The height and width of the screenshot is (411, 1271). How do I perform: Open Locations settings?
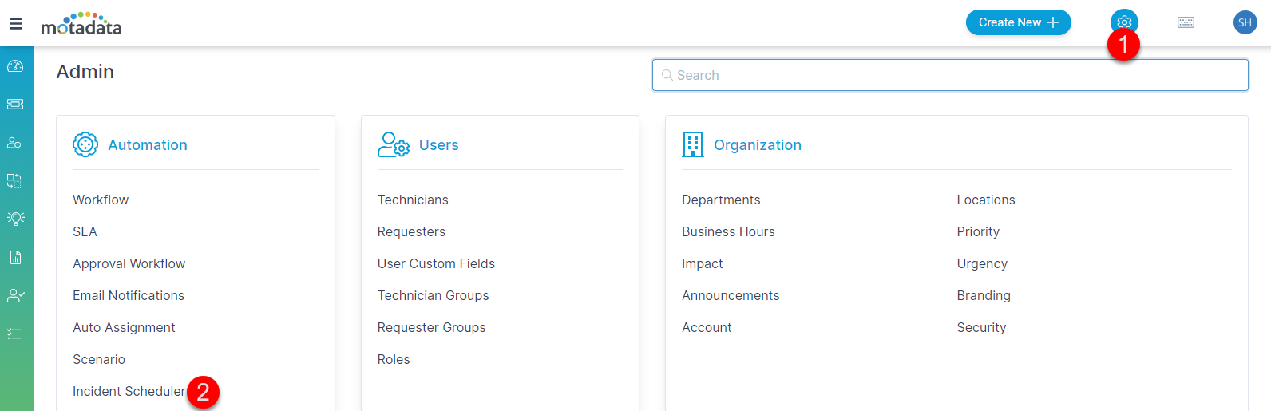click(986, 200)
